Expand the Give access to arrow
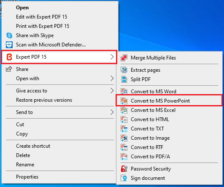 point(112,91)
